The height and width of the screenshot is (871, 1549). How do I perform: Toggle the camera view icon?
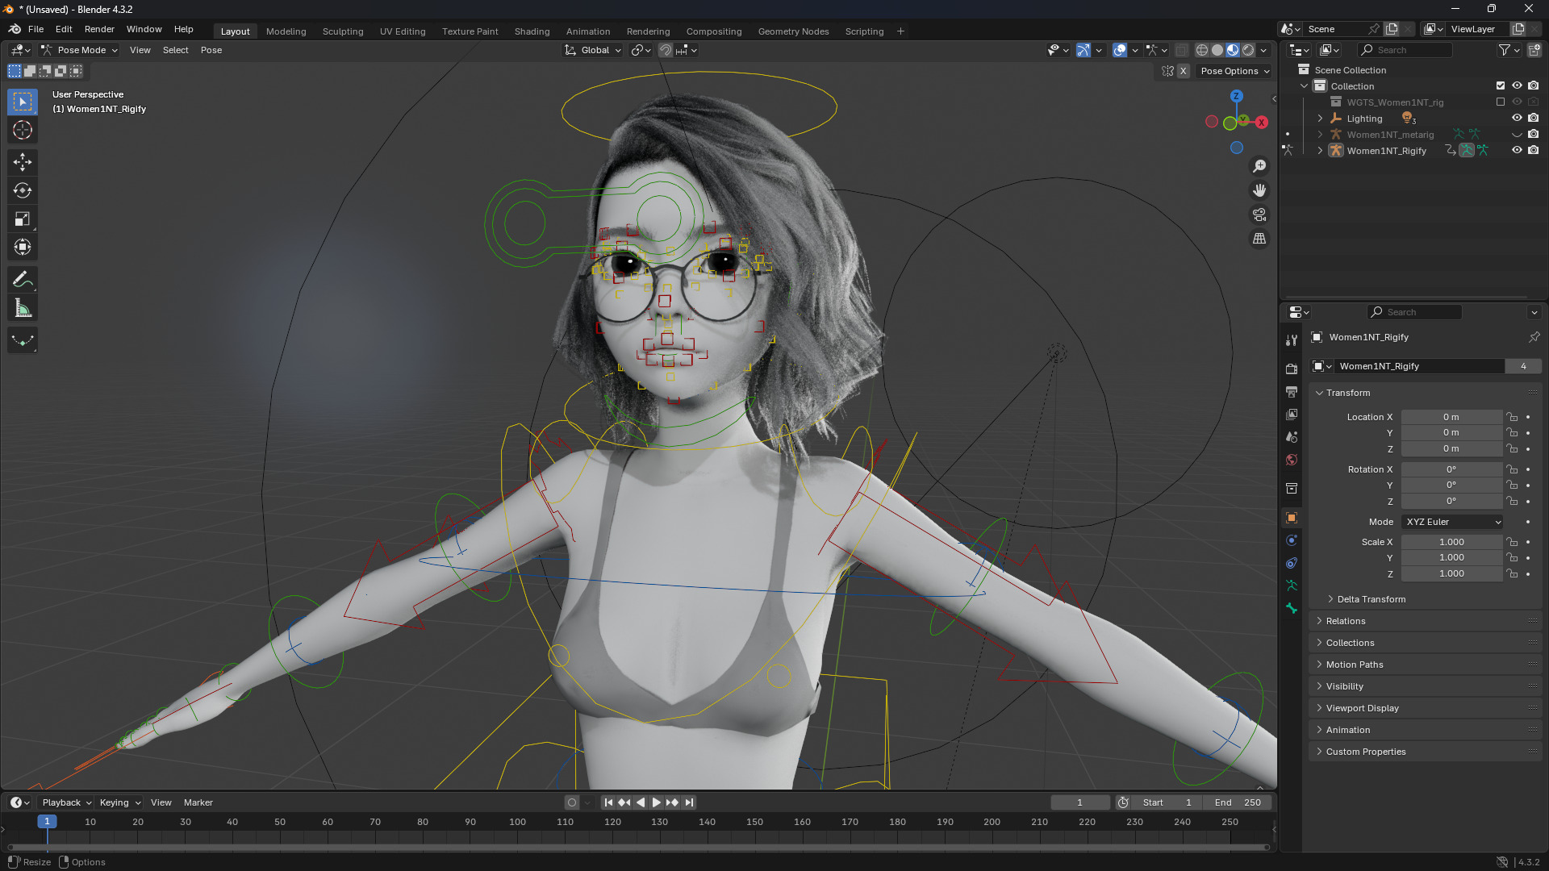[x=1259, y=215]
